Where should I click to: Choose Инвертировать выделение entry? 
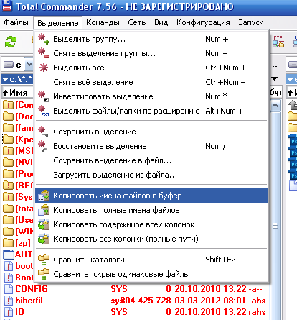tap(151, 96)
